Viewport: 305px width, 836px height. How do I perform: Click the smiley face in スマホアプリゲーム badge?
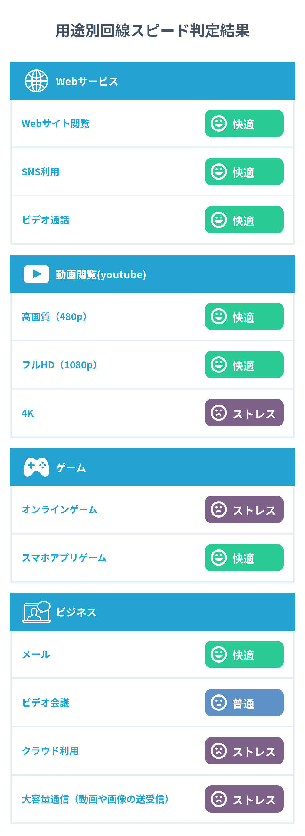218,558
